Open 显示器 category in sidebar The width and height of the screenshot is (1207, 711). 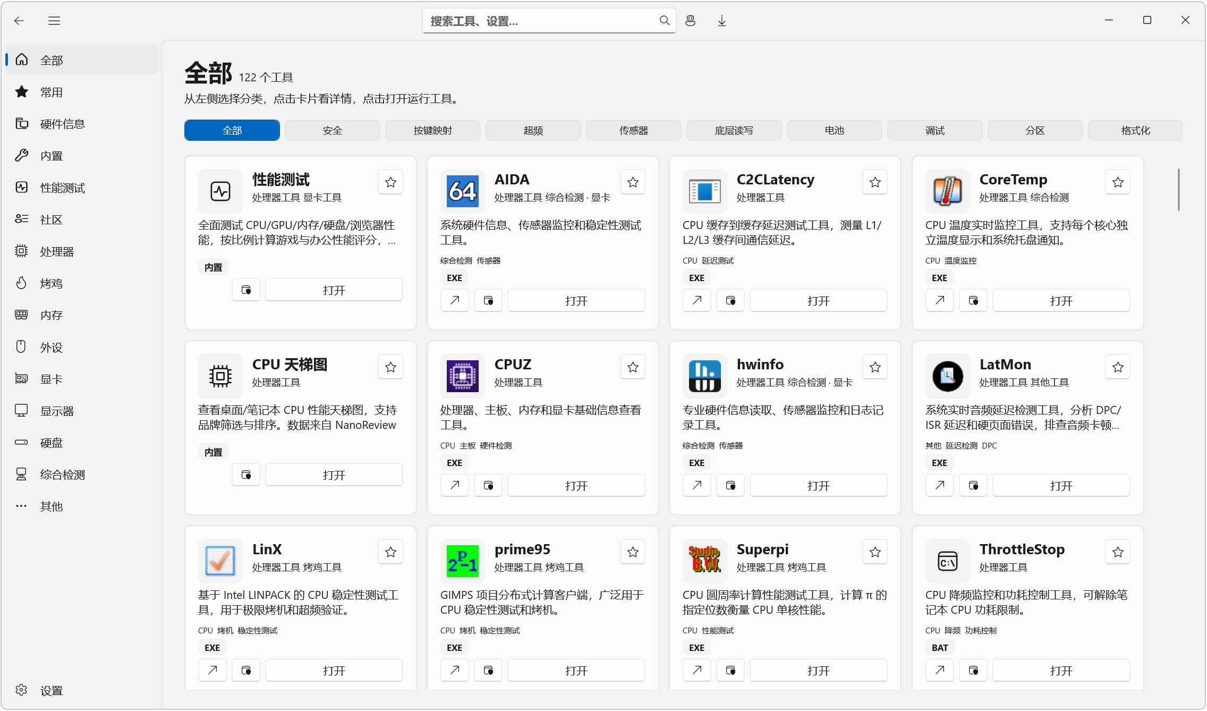pos(81,411)
